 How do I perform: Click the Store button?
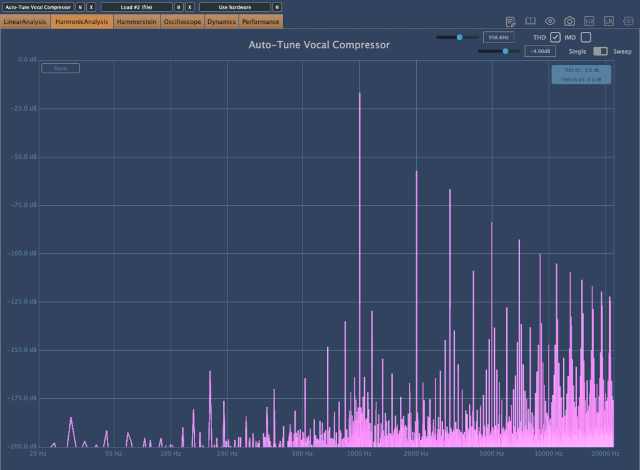coord(61,68)
